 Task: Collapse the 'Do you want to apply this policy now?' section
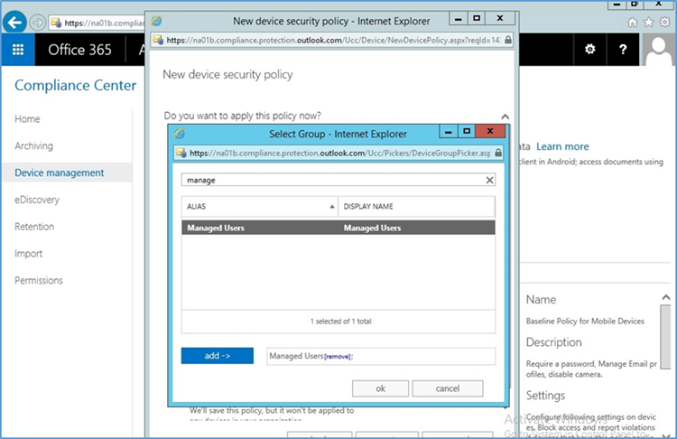pyautogui.click(x=505, y=117)
